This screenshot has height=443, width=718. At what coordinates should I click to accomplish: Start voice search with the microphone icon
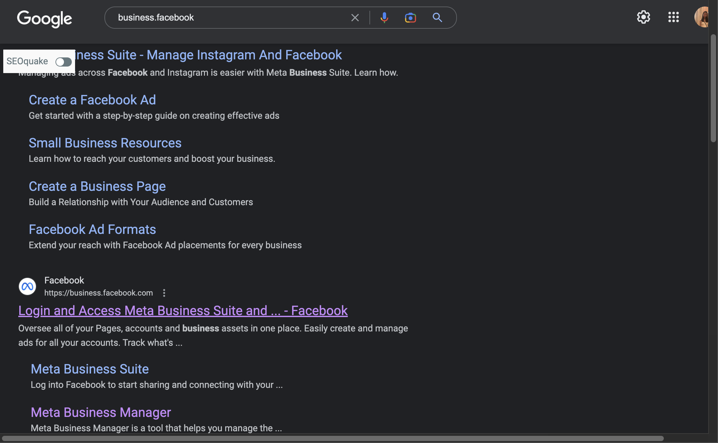[384, 18]
